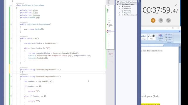Collapse the if number == 1 block
Screen dimensions: 188x105
(x=11, y=86)
